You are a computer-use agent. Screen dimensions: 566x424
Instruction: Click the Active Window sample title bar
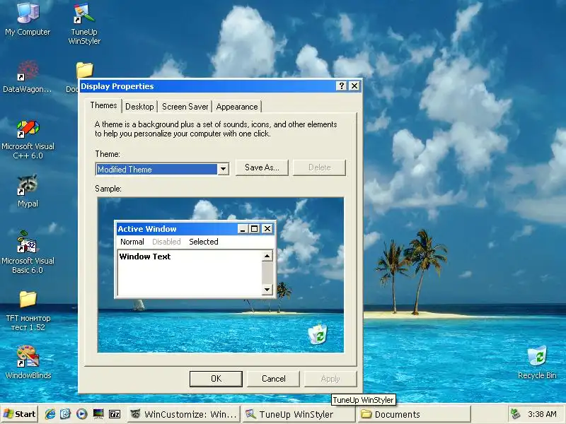[195, 228]
